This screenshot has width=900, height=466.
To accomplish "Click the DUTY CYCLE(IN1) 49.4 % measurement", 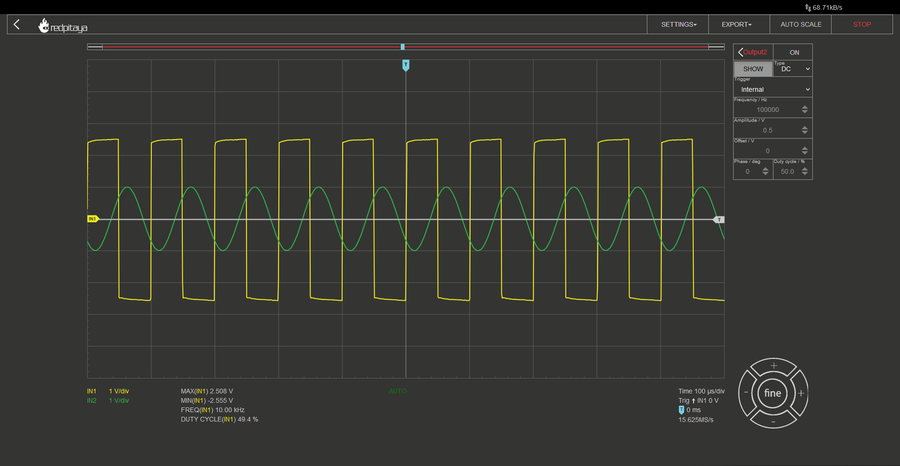I will (219, 419).
